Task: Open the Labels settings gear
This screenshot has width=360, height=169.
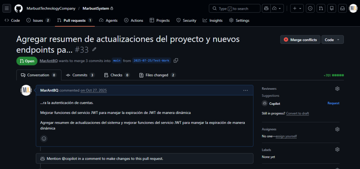Action: point(337,149)
